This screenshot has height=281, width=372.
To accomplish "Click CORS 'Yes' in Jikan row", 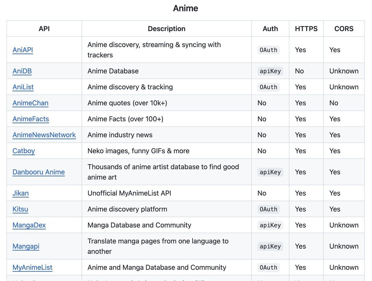I will (x=335, y=193).
